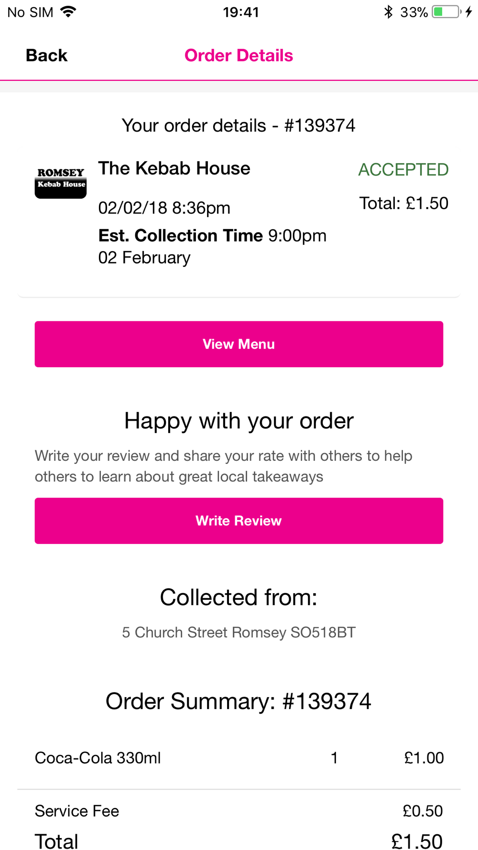Tap the Write Review button
This screenshot has width=478, height=850.
click(239, 521)
